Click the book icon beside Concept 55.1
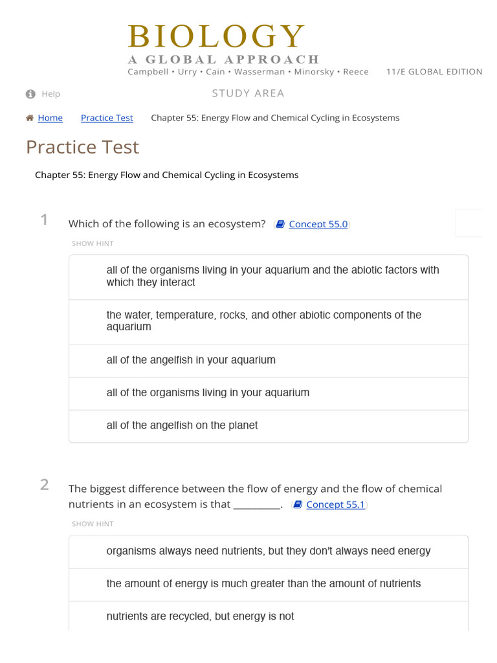The width and height of the screenshot is (497, 663). click(297, 504)
